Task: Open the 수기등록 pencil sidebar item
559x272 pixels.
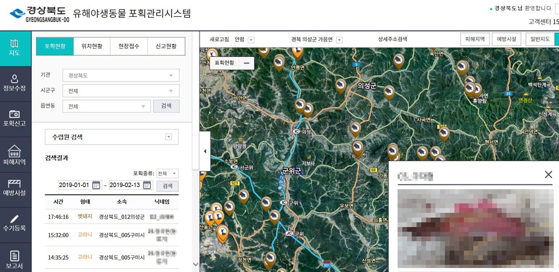Action: click(15, 225)
